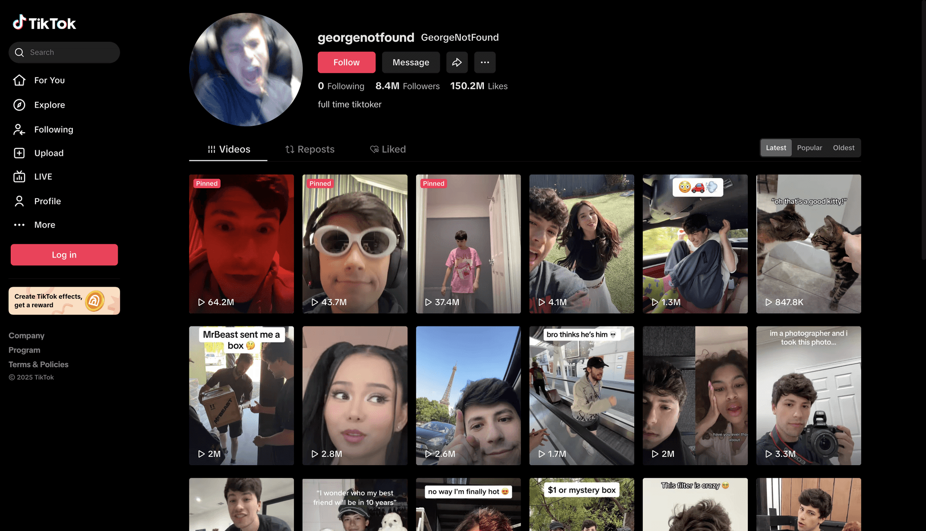Sort videos by Latest
This screenshot has width=926, height=531.
click(x=776, y=147)
